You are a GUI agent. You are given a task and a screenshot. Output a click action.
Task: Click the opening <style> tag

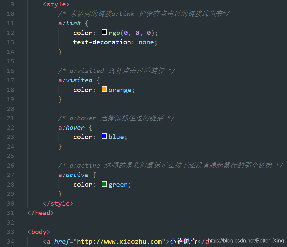coord(56,4)
